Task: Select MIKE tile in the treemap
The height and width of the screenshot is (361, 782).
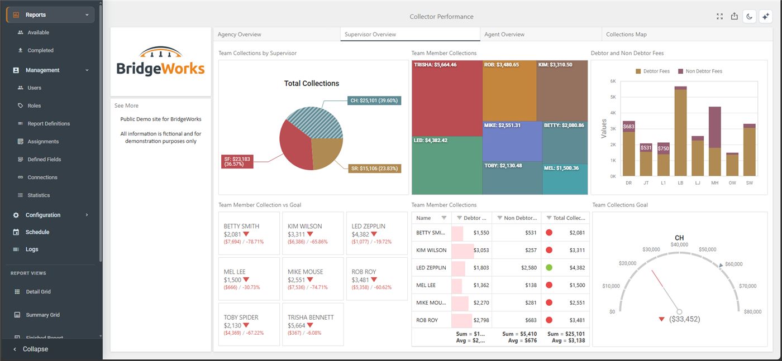Action: [x=512, y=141]
